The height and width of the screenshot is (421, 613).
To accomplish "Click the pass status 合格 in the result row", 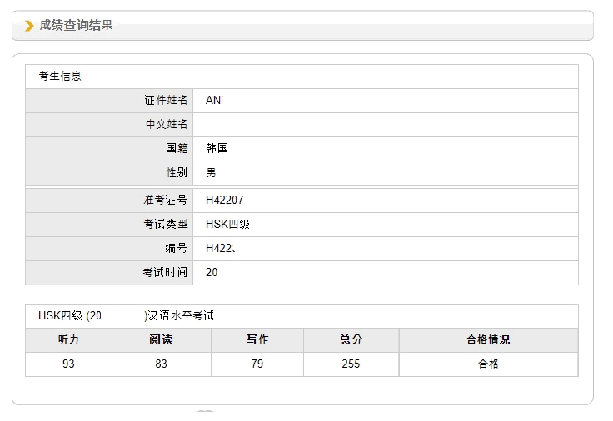I will click(x=488, y=364).
